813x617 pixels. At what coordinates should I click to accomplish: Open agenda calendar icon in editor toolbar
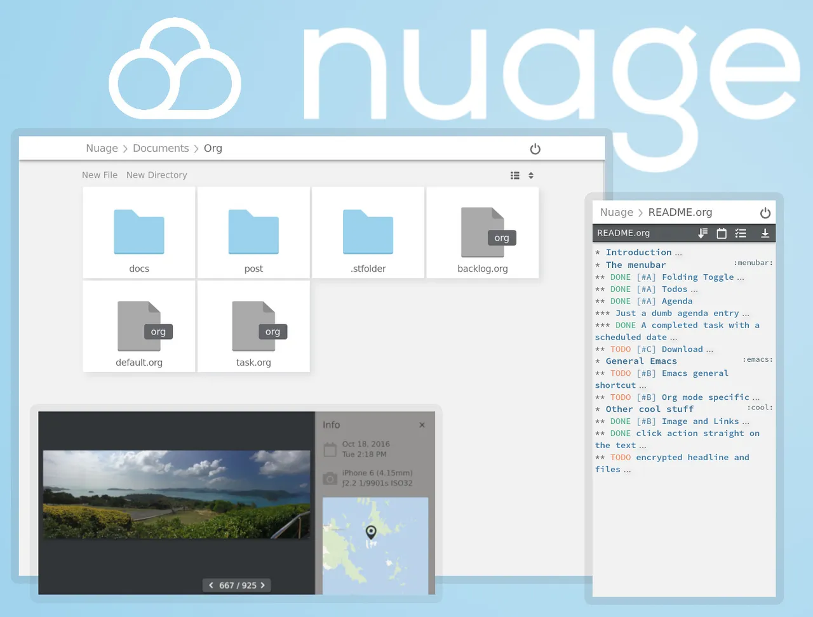pos(722,233)
